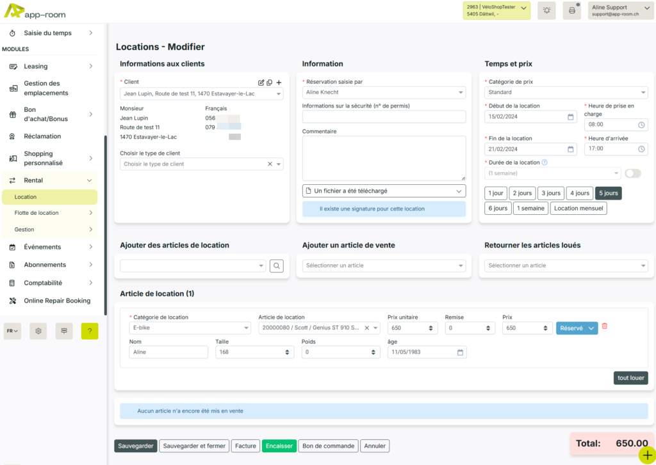The image size is (656, 465).
Task: Open the Catégorie de prix dropdown
Action: pyautogui.click(x=566, y=92)
